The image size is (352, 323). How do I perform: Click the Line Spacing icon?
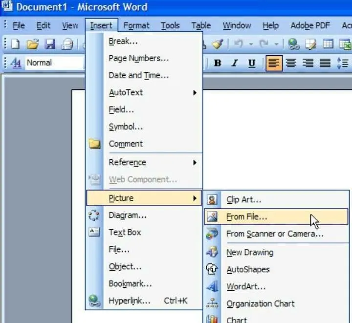pyautogui.click(x=343, y=63)
